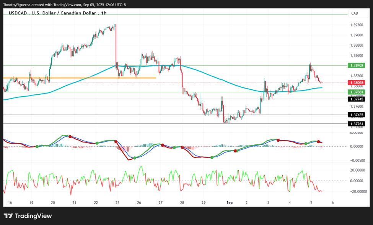
Task: Click the USDCAD symbol title on the chart
Action: point(57,13)
